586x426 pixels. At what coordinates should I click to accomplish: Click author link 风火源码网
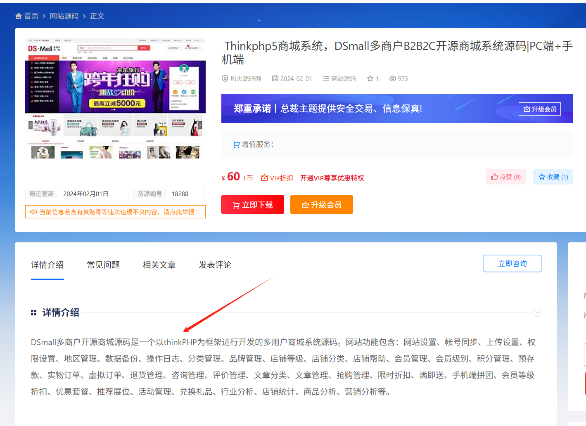click(x=245, y=78)
